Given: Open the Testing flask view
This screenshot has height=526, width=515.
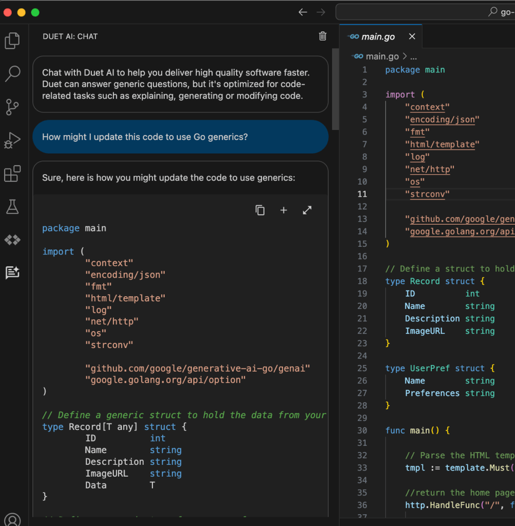Looking at the screenshot, I should pyautogui.click(x=12, y=207).
